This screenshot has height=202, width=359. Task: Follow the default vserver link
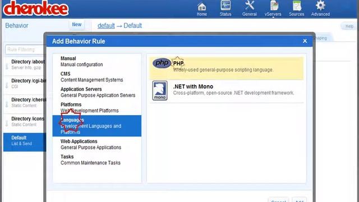pos(106,26)
